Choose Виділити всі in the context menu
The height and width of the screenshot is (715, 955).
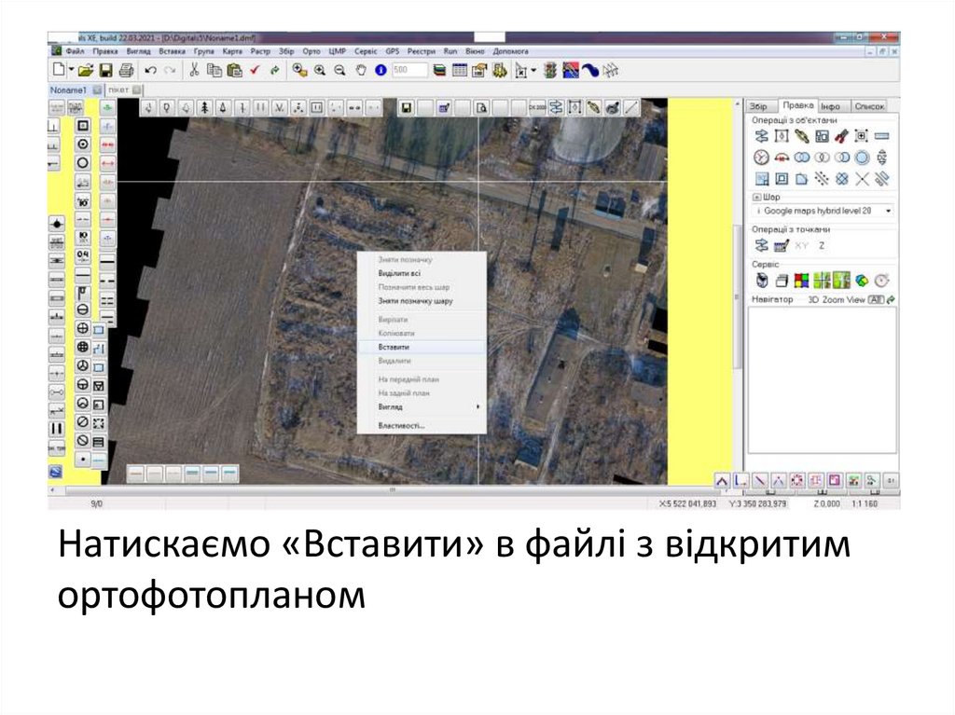coord(422,273)
